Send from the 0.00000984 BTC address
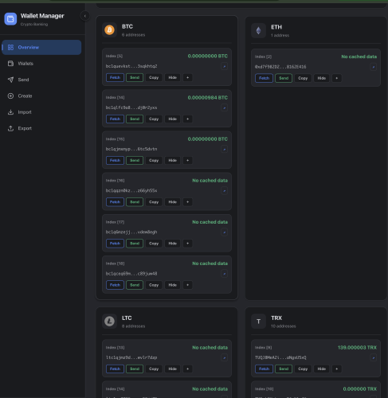Viewport: 388px width, 398px height. [135, 119]
